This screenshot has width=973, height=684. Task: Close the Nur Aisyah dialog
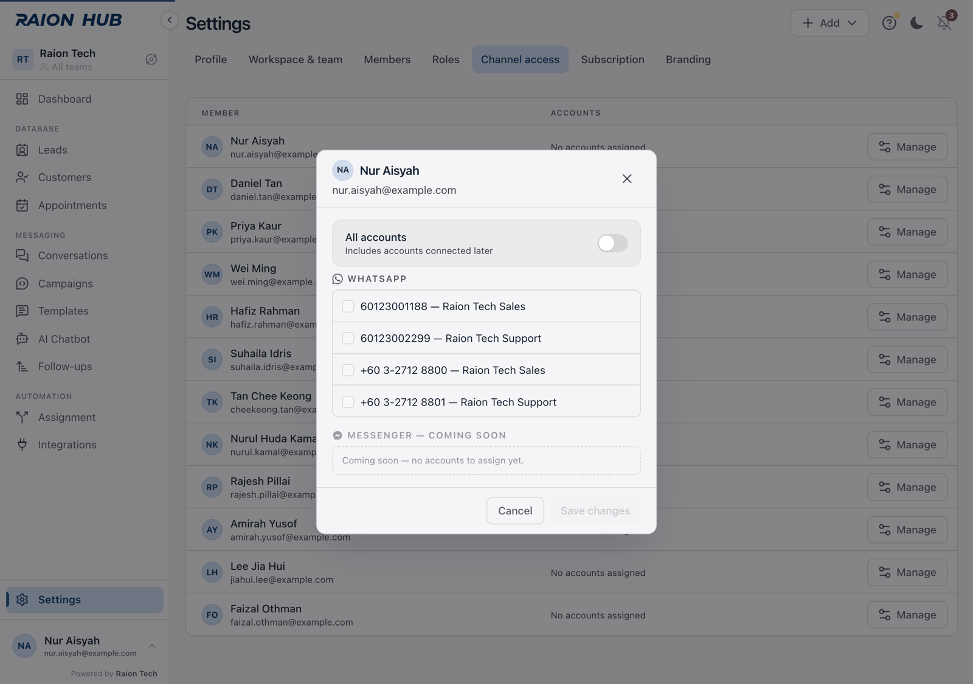tap(627, 179)
